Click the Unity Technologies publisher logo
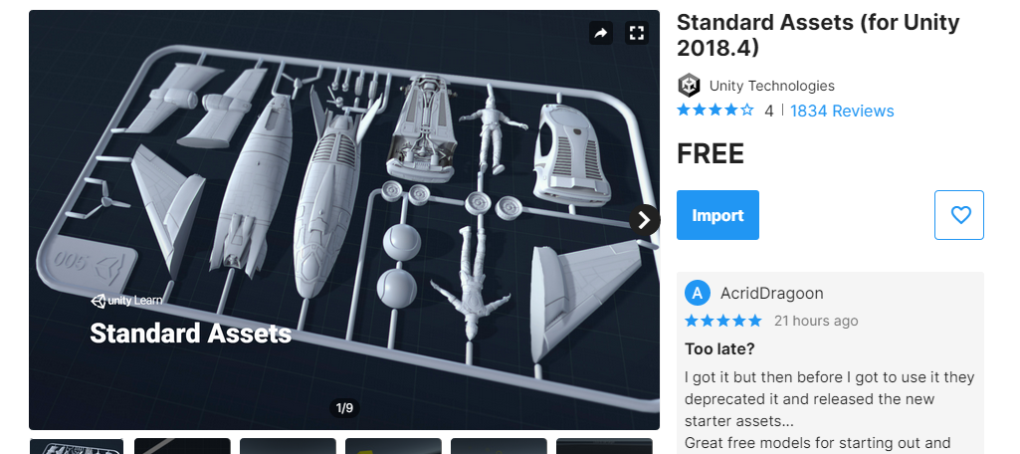This screenshot has height=454, width=1020. point(689,86)
